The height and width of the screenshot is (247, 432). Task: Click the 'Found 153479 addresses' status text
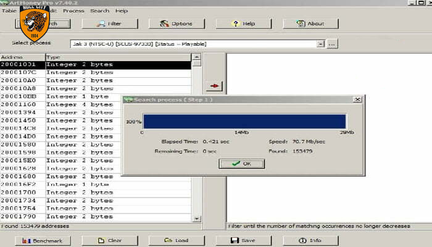pyautogui.click(x=35, y=226)
